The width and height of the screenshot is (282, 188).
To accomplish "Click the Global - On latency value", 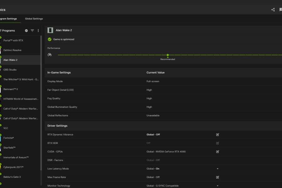I will point(153,169).
